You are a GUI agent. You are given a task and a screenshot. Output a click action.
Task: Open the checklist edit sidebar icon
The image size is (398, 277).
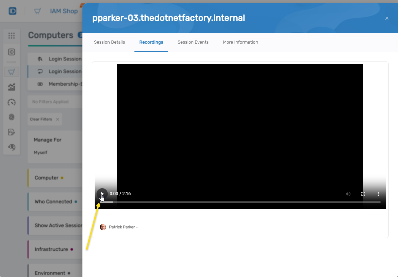pos(12,132)
